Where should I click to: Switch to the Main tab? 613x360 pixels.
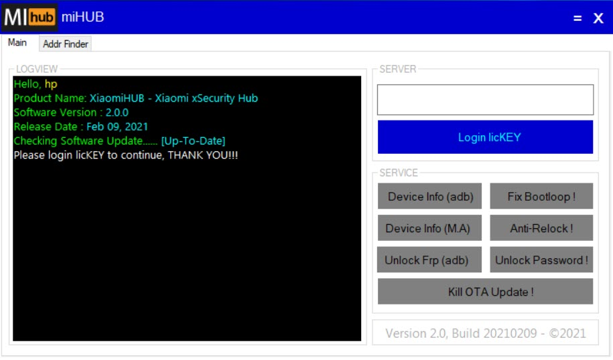pyautogui.click(x=17, y=43)
